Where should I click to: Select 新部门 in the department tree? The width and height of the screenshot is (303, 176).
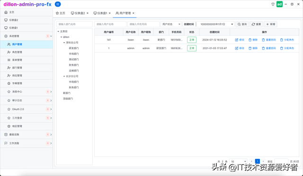(67, 93)
